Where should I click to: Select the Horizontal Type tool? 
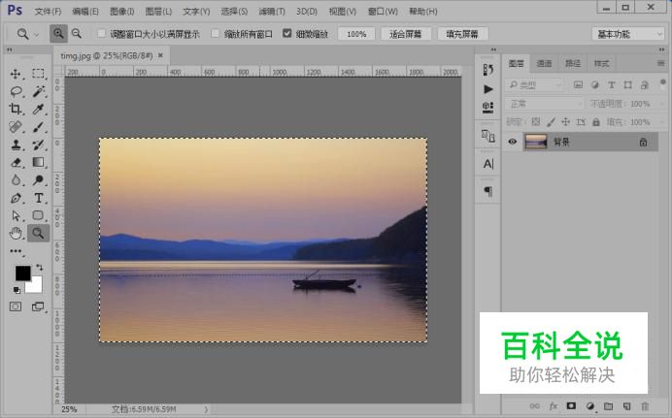tap(38, 198)
